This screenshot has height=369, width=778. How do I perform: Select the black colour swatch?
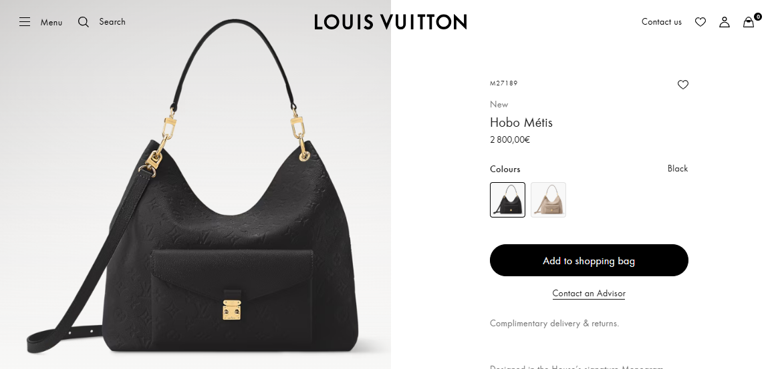[x=507, y=200]
